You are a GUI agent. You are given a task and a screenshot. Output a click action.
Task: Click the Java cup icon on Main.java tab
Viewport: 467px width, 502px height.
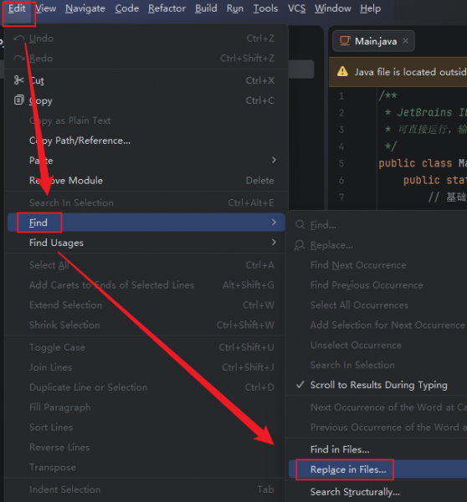pos(345,41)
